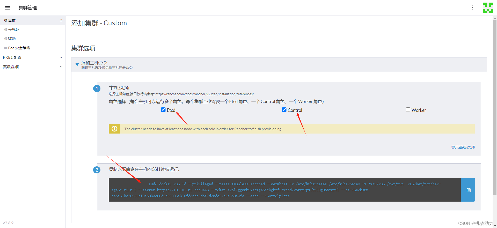Uncheck the Control role checkbox

[x=284, y=110]
